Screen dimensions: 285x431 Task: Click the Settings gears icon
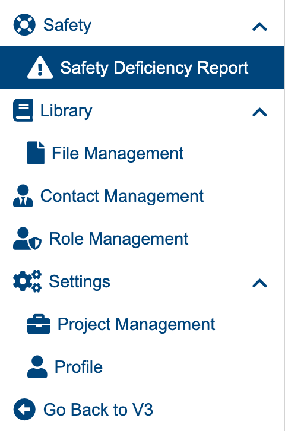pyautogui.click(x=27, y=281)
